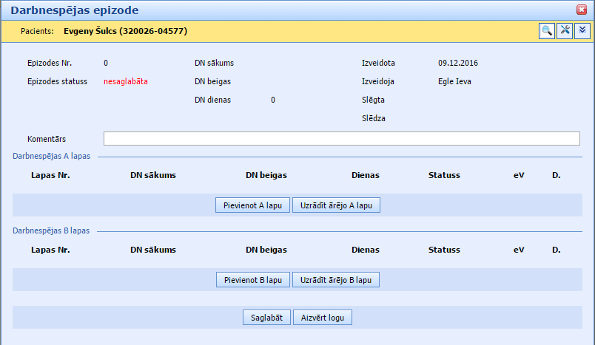Click Uzrādīt ārējo B lapu button
595x345 pixels.
tap(337, 280)
